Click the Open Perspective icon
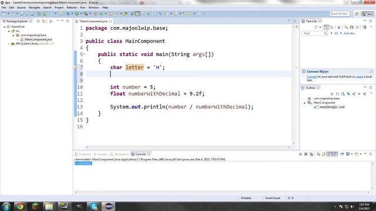This screenshot has height=211, width=376. click(357, 14)
